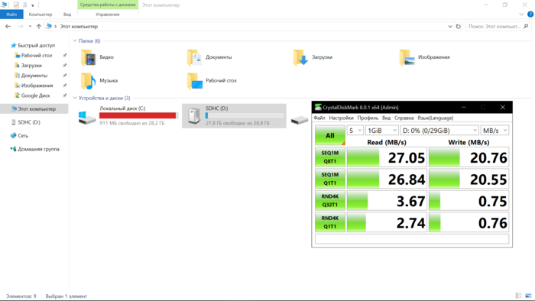Image resolution: width=535 pixels, height=301 pixels.
Task: Open CrystalDiskMark Файл menu
Action: (319, 118)
